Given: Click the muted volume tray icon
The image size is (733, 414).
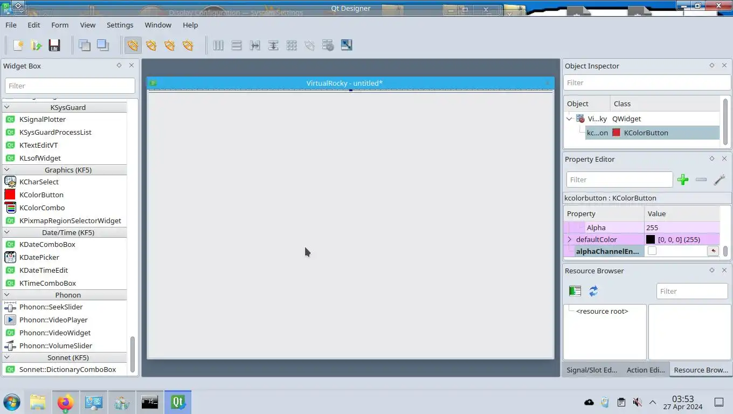Looking at the screenshot, I should tap(637, 402).
